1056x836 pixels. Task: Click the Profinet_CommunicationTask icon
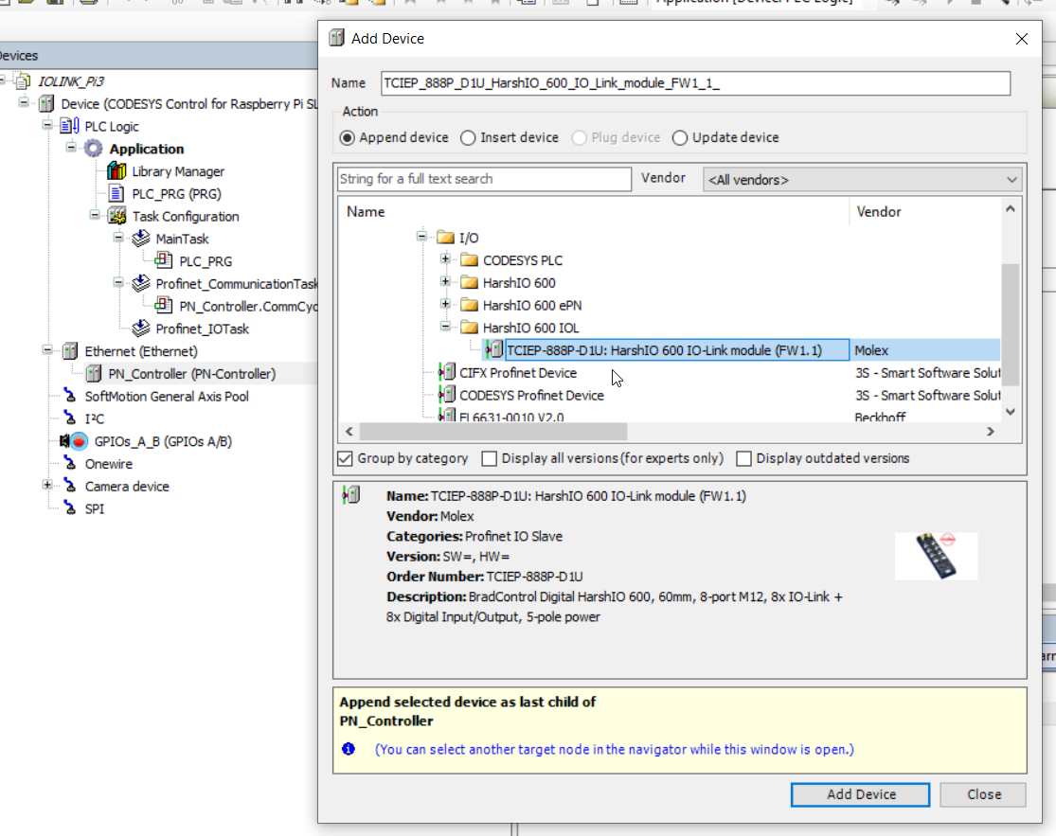click(141, 283)
